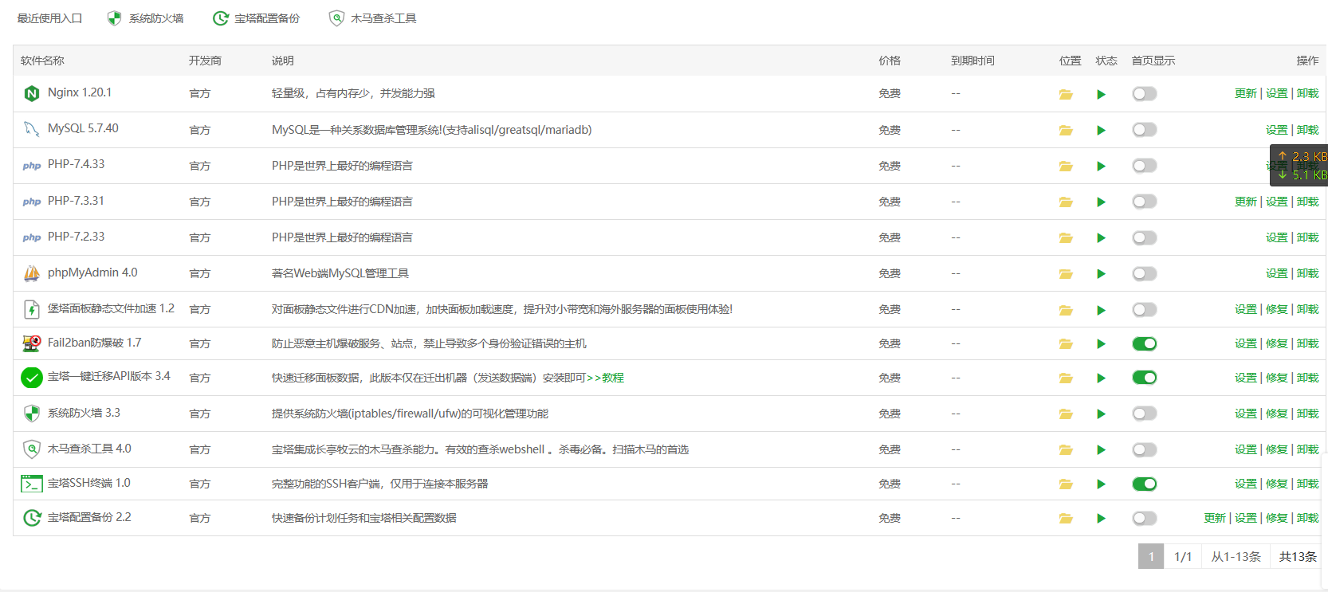Enable homepage display for phpMyAdmin 4.0
The height and width of the screenshot is (592, 1328).
[1144, 273]
